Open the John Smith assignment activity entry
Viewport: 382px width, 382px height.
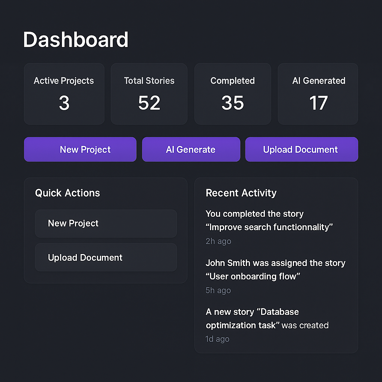tap(275, 269)
